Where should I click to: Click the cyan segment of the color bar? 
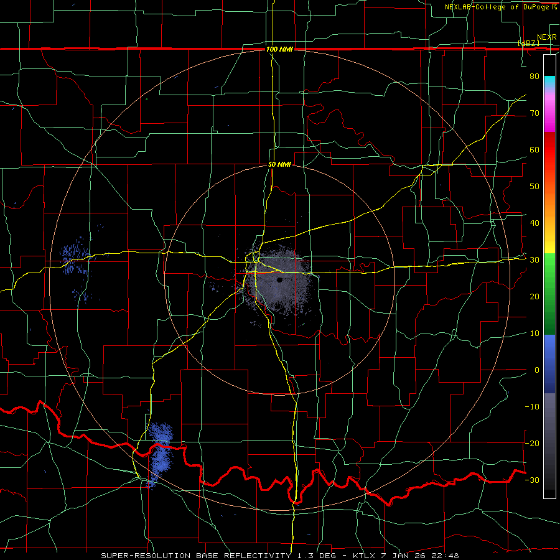pos(549,82)
